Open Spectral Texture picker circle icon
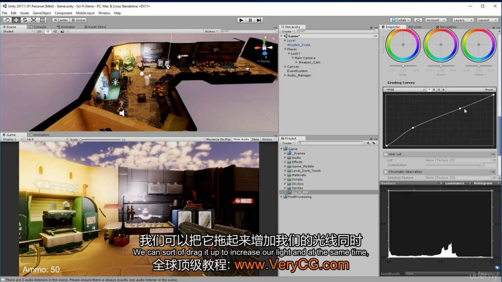This screenshot has width=502, height=282. click(494, 177)
